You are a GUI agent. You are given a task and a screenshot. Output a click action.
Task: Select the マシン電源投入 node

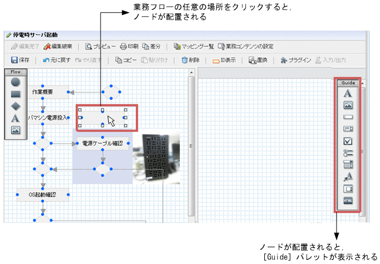tap(48, 118)
